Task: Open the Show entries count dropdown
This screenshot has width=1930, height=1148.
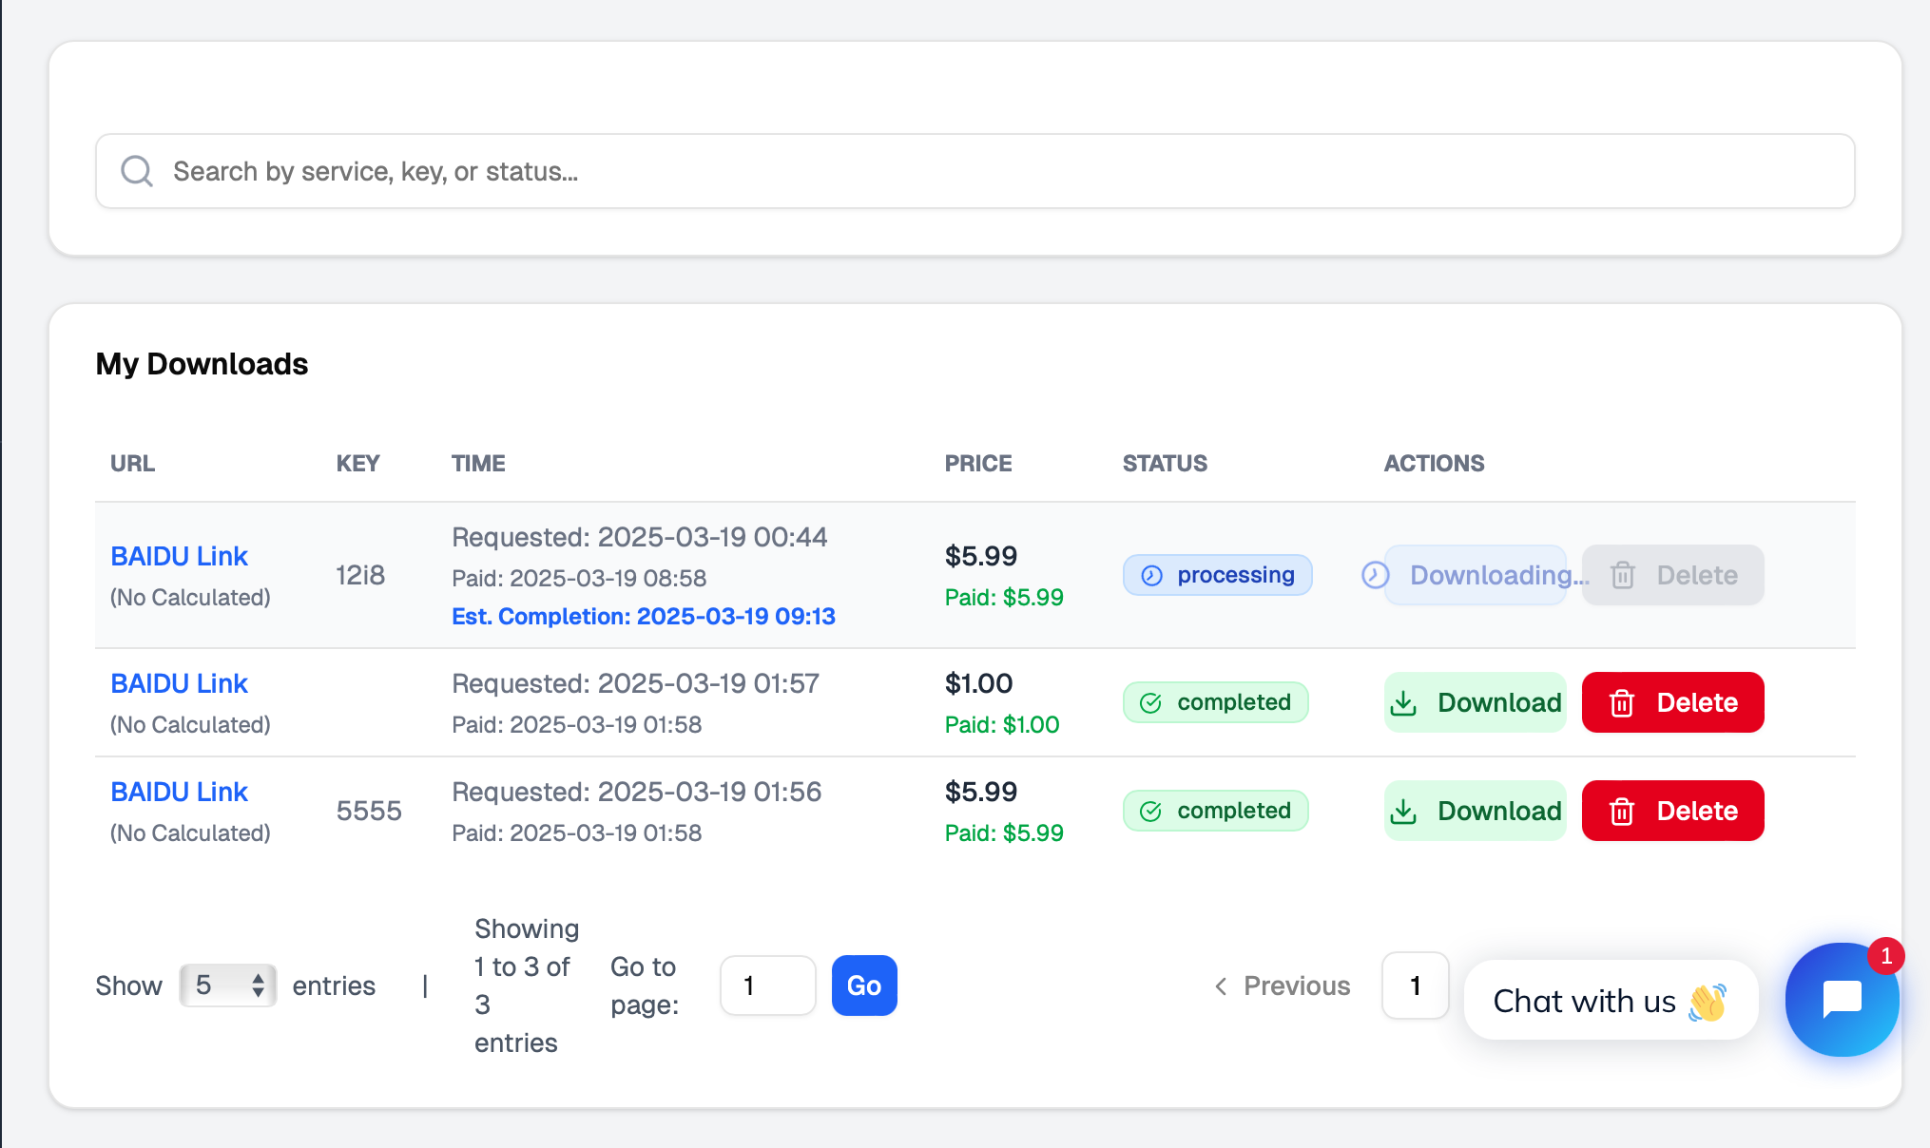Action: [228, 985]
